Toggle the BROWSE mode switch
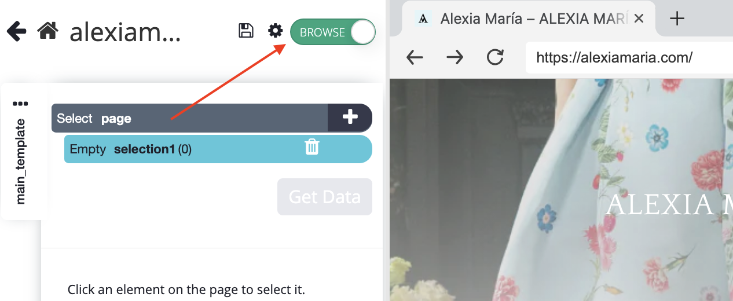This screenshot has width=733, height=301. [333, 32]
